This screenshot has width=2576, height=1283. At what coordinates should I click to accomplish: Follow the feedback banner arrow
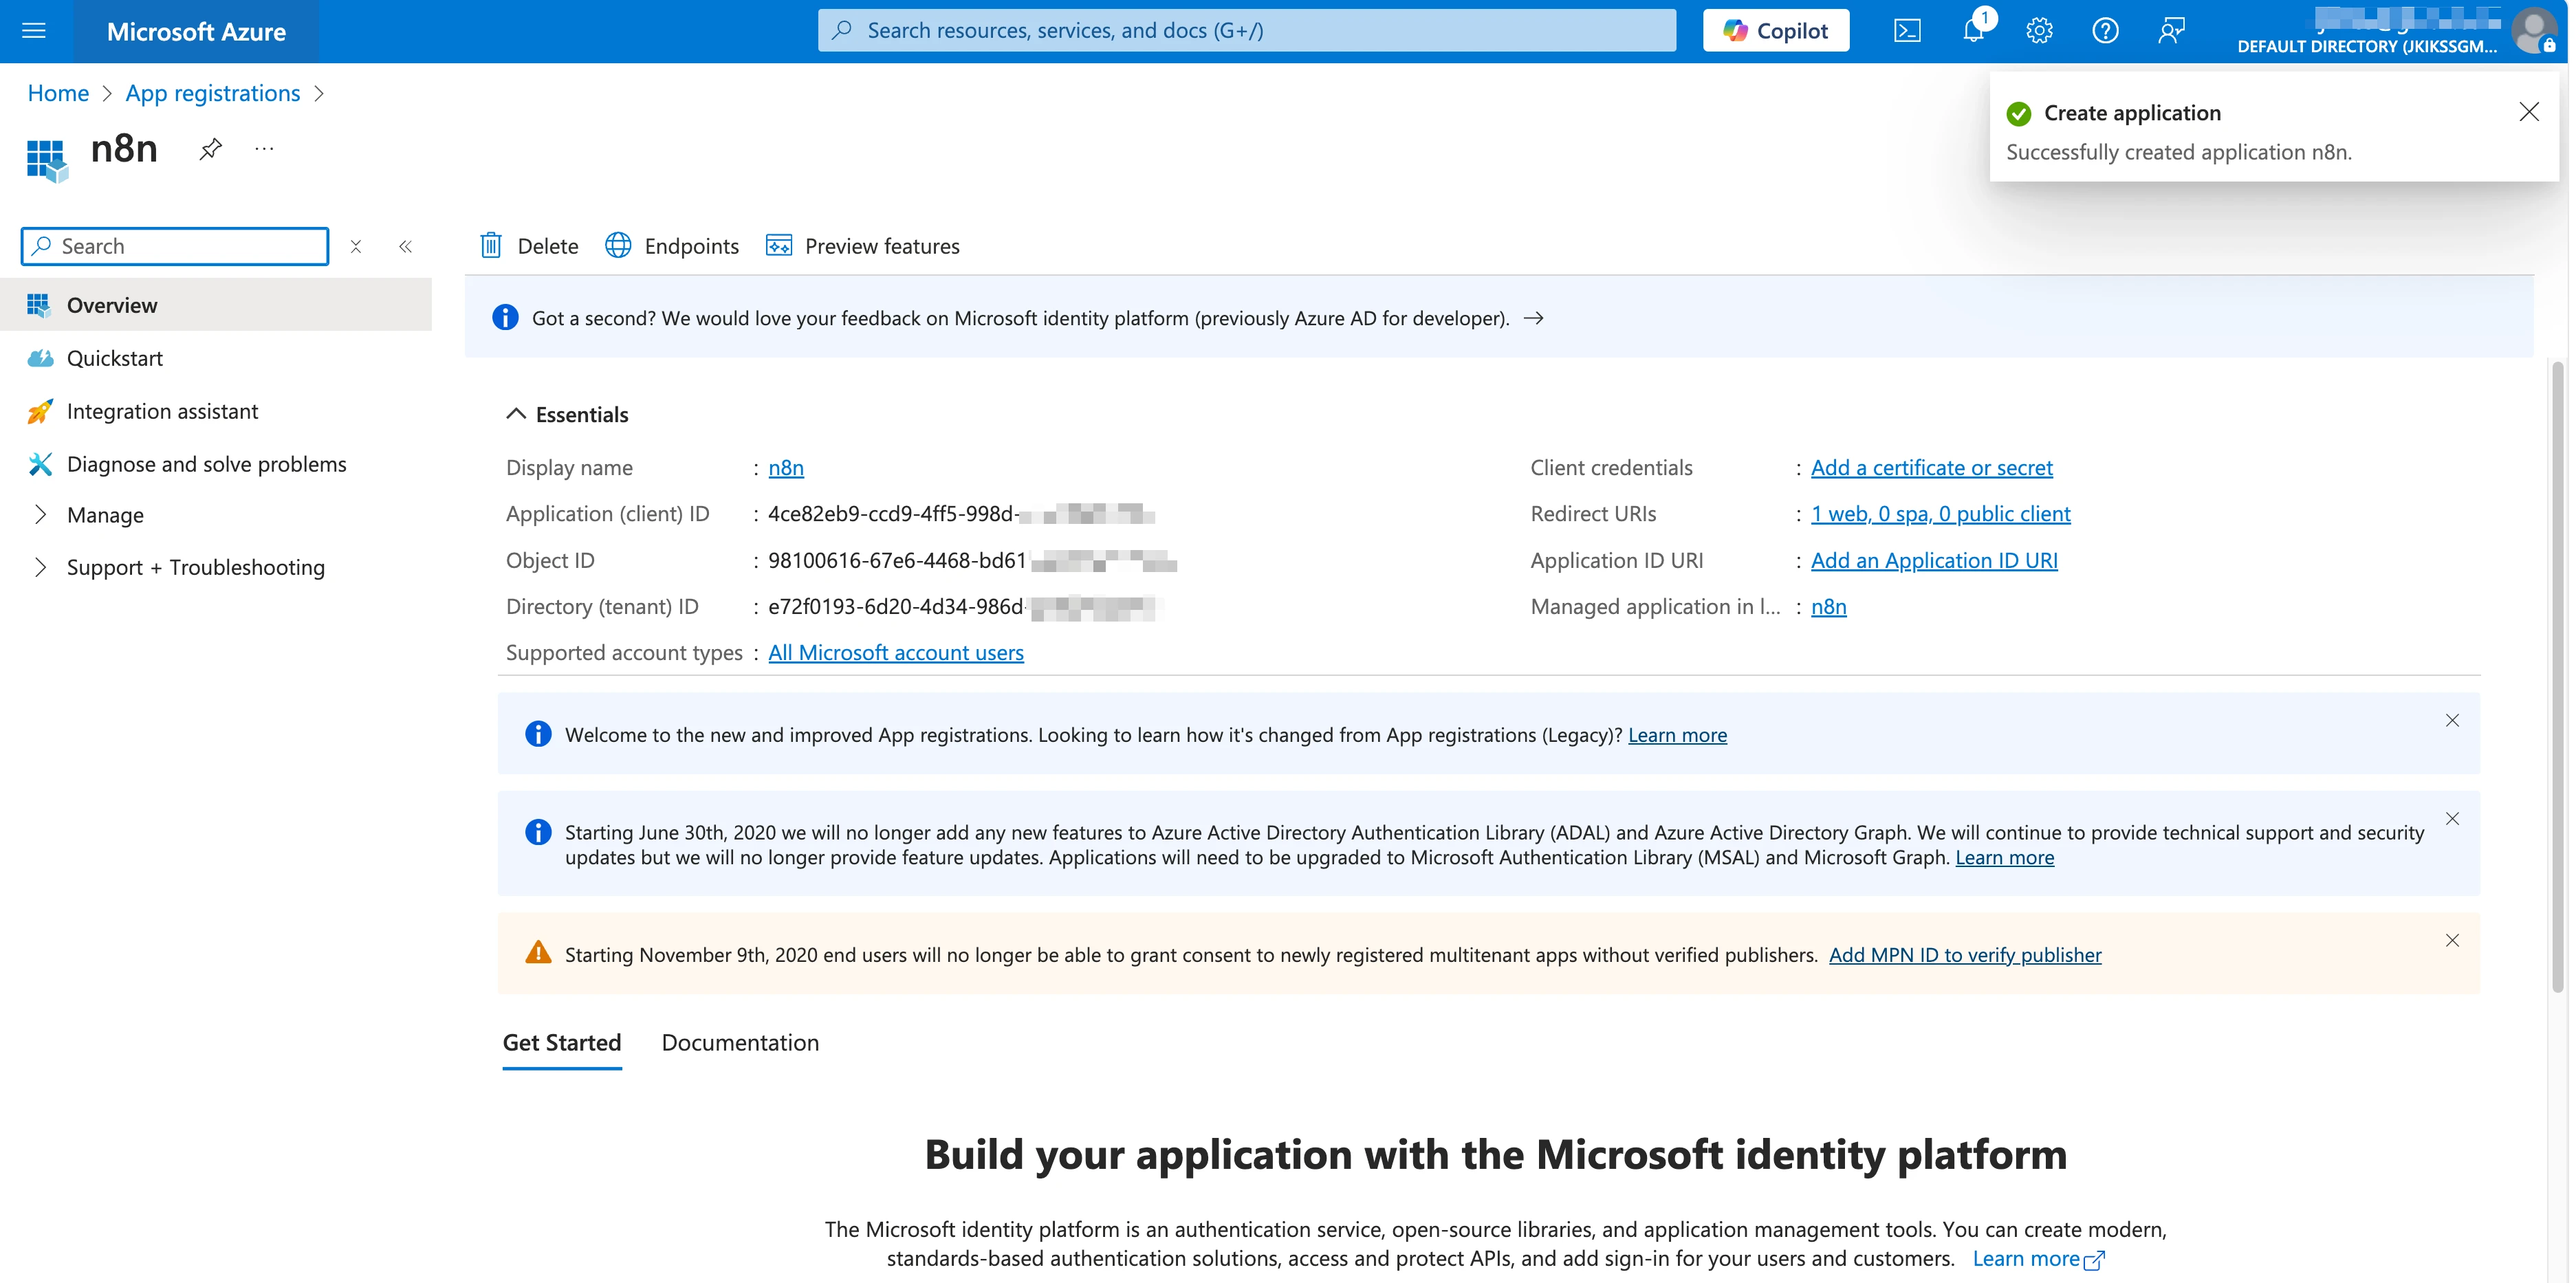(1535, 318)
